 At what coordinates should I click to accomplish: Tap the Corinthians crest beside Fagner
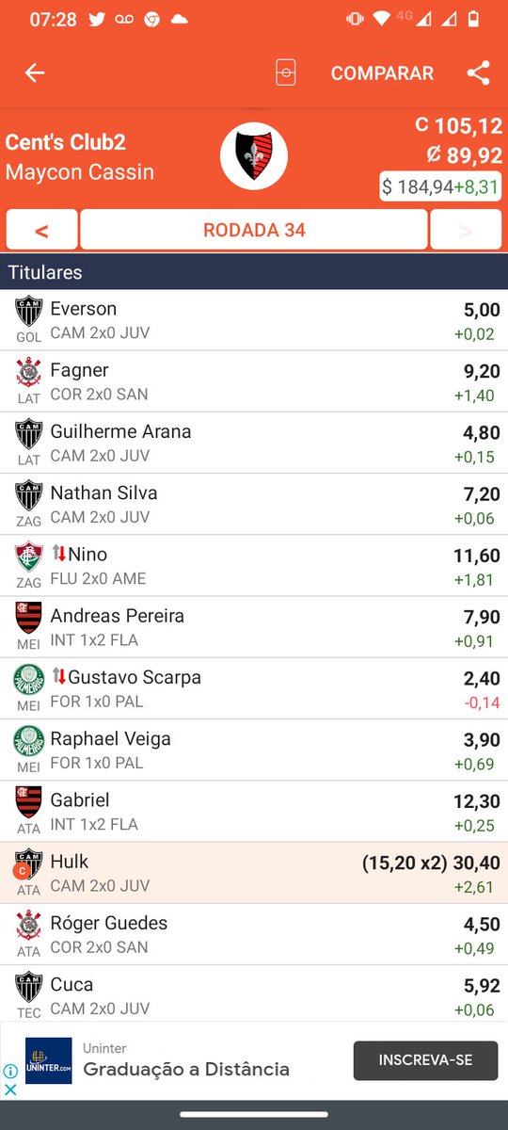tap(28, 373)
